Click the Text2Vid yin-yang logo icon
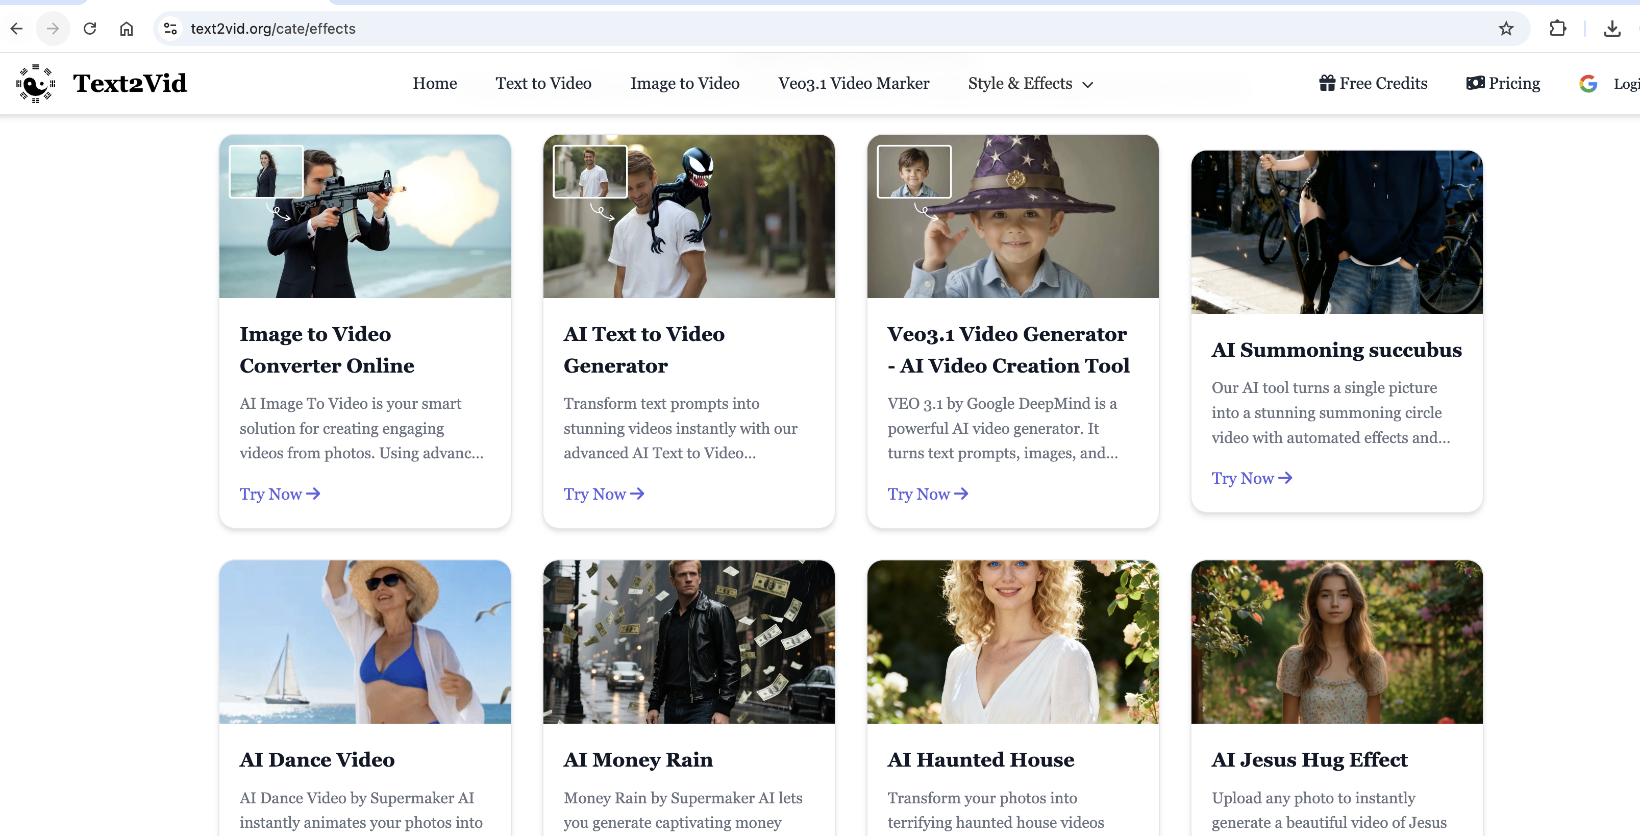 pyautogui.click(x=36, y=83)
